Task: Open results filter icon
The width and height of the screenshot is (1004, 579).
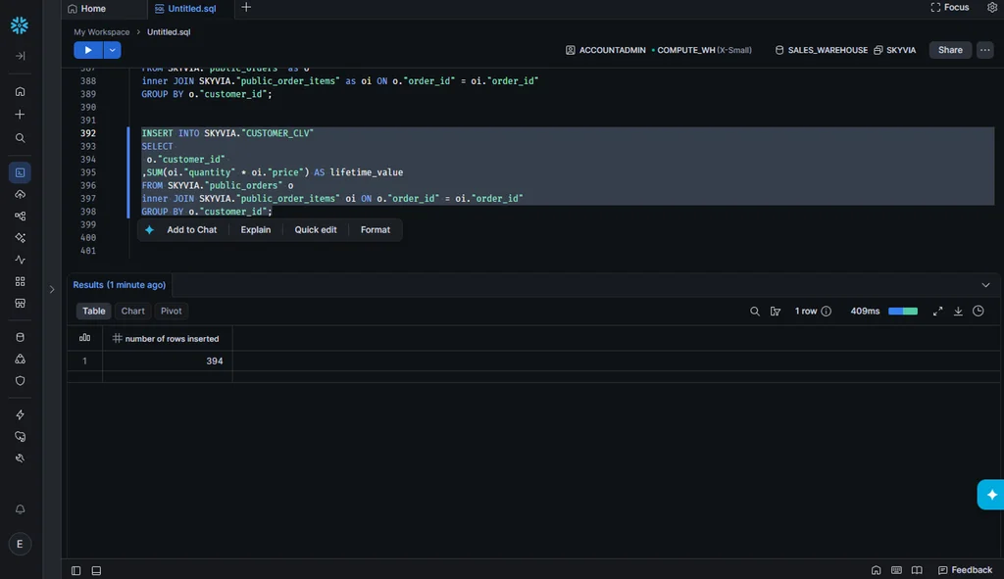Action: pos(776,311)
